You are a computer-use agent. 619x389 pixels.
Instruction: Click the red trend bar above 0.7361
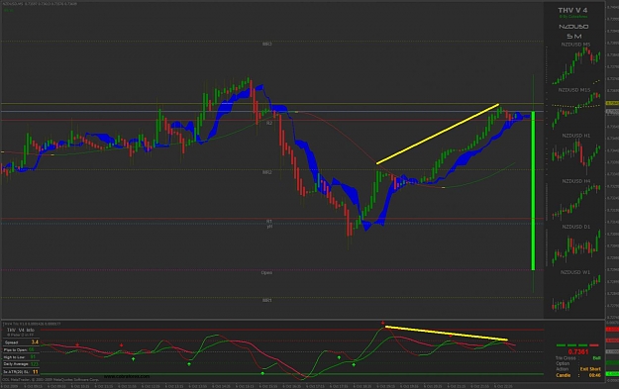click(x=593, y=345)
